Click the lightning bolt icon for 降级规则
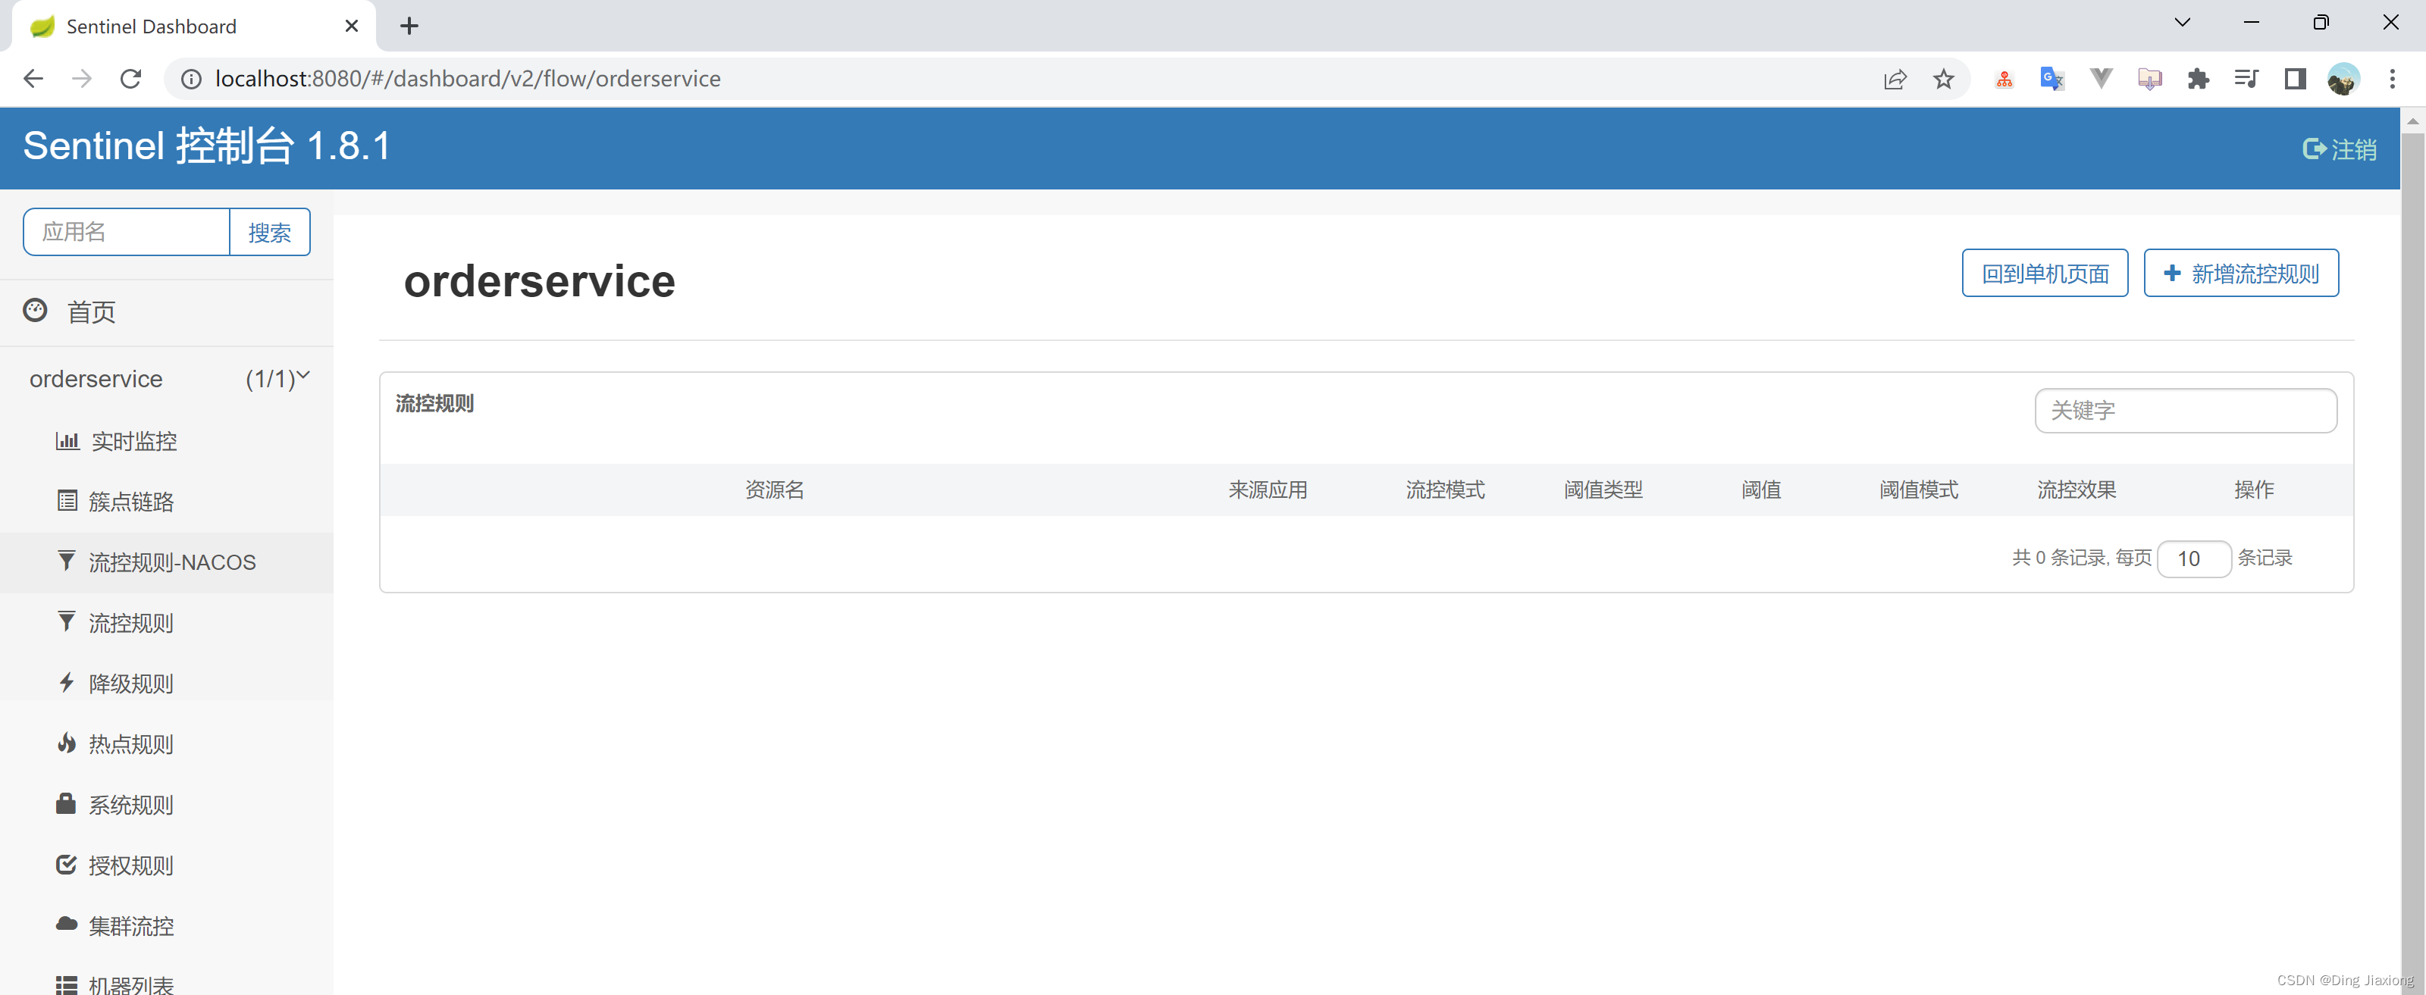 click(x=66, y=683)
